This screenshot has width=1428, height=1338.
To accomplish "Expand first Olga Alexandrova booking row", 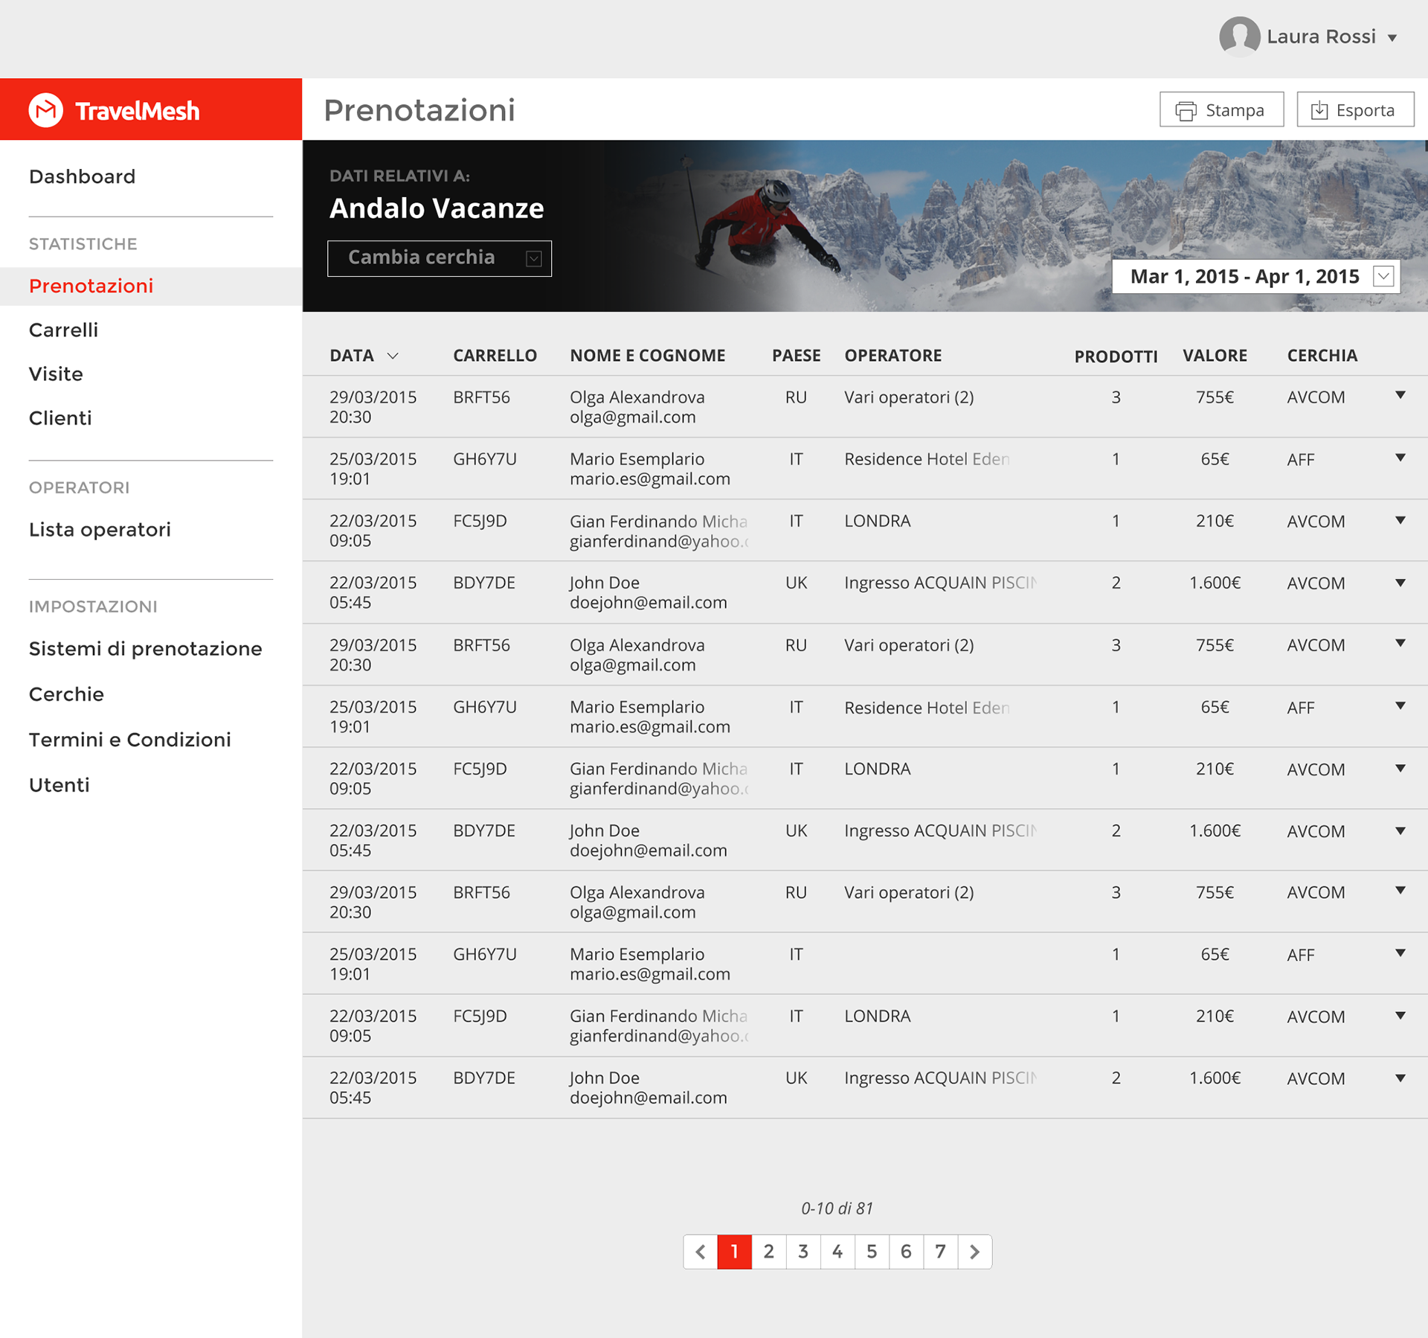I will (x=1400, y=395).
